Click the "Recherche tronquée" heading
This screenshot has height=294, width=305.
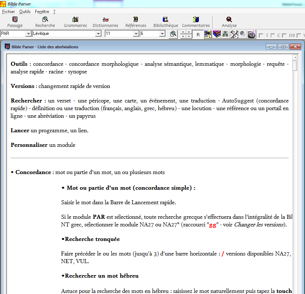92,239
